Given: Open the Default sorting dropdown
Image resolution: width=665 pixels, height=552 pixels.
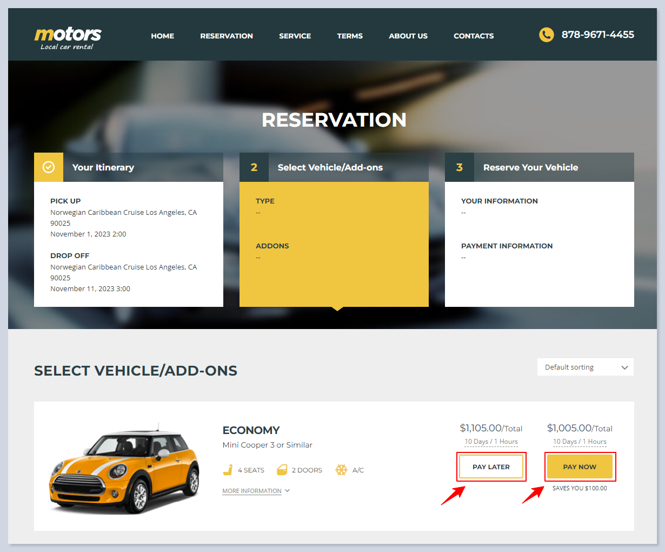Looking at the screenshot, I should point(585,367).
